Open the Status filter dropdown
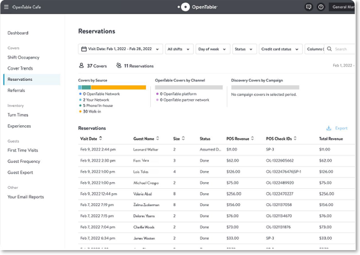 pos(244,49)
